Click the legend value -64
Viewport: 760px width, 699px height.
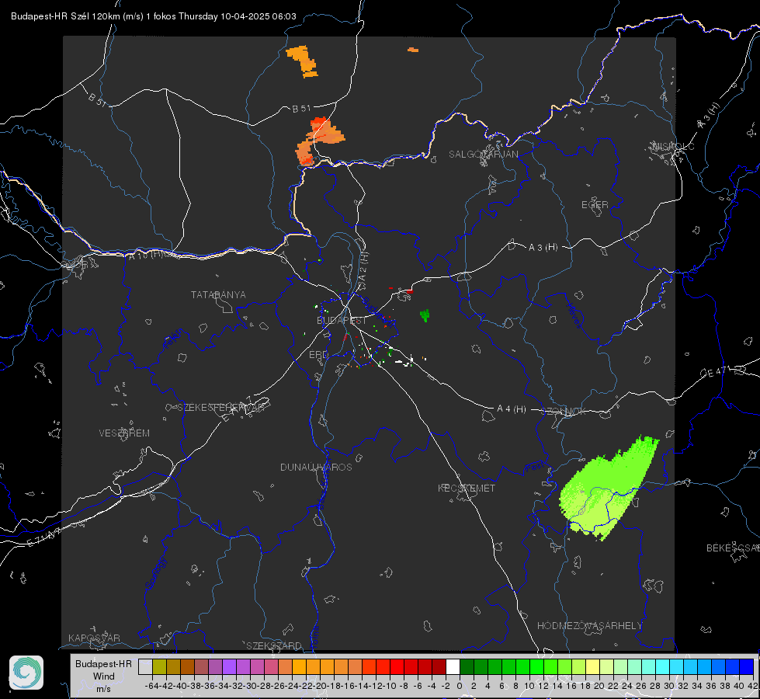tap(151, 686)
